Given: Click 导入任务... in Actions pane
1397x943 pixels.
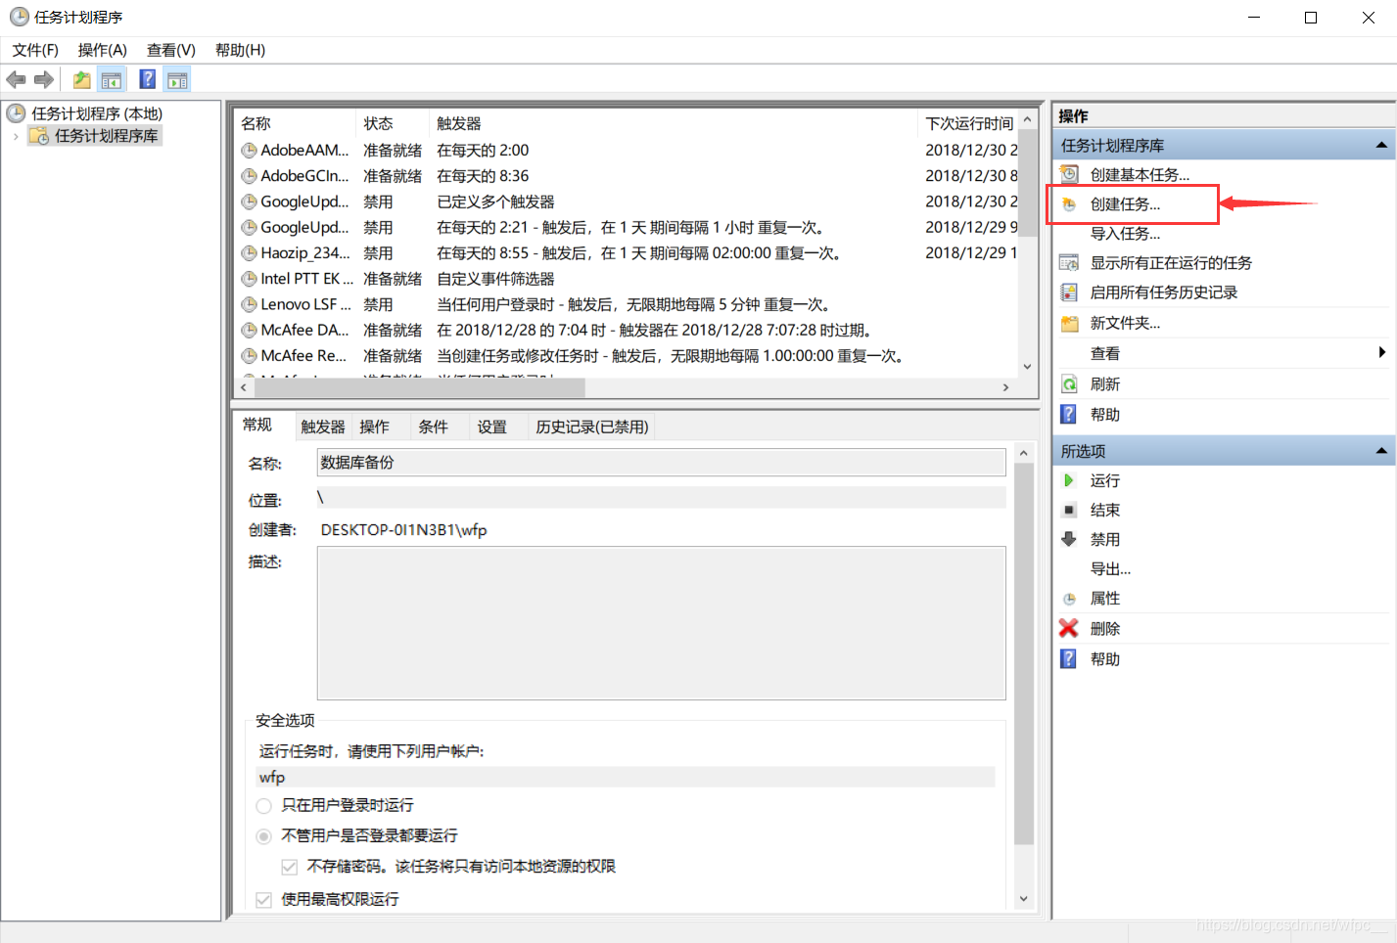Looking at the screenshot, I should 1126,234.
